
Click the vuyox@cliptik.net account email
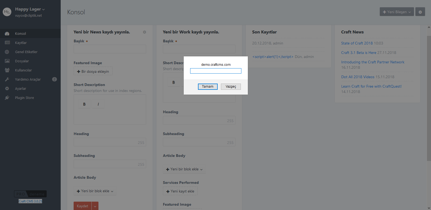click(x=29, y=16)
